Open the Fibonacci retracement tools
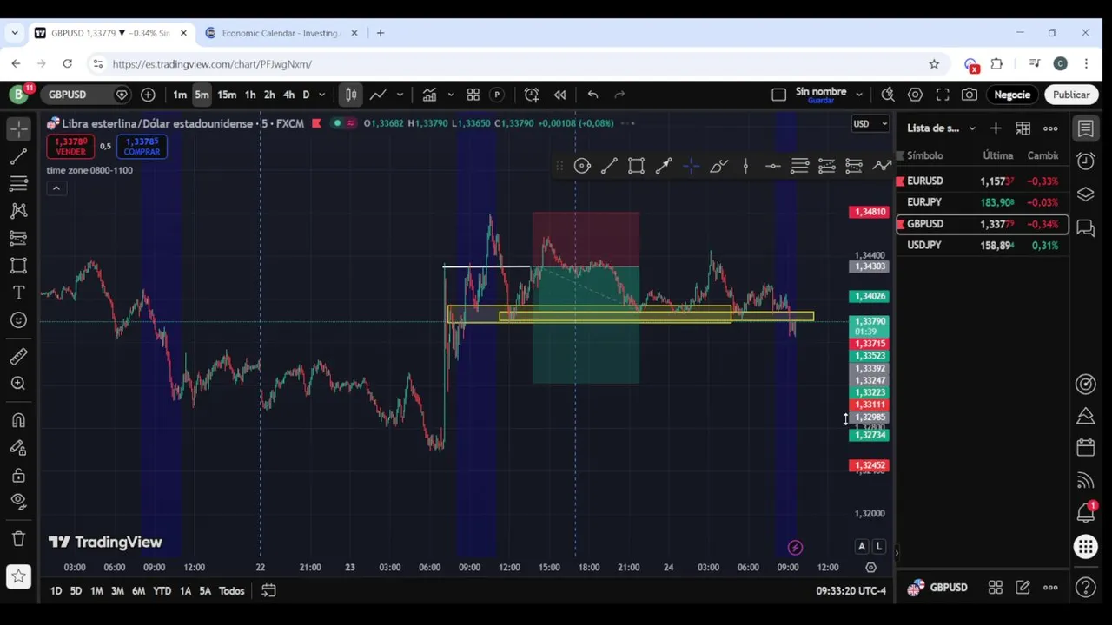This screenshot has width=1112, height=625. coord(18,183)
